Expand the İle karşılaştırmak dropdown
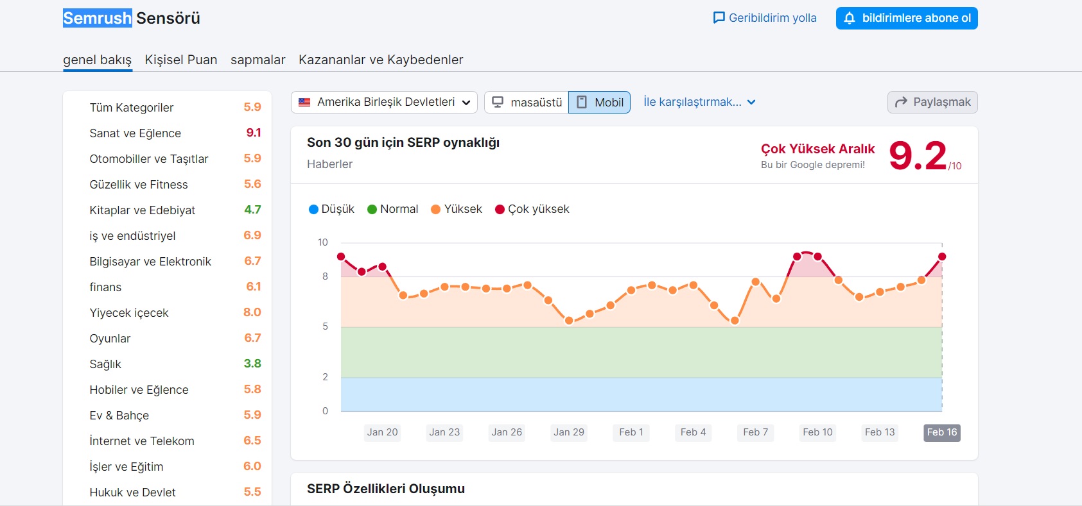The width and height of the screenshot is (1082, 506). [x=699, y=102]
